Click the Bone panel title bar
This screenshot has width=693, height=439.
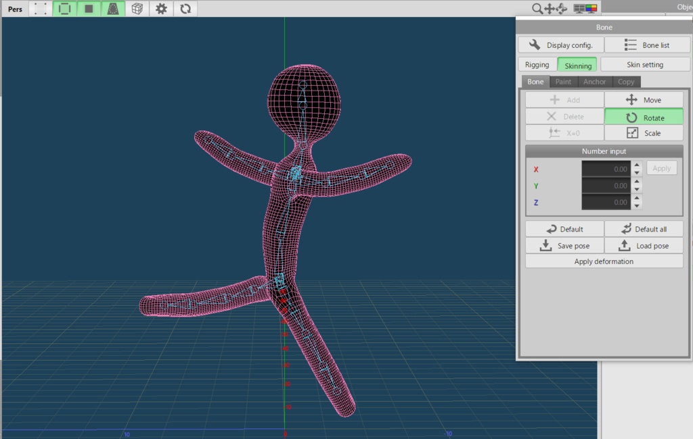coord(604,27)
